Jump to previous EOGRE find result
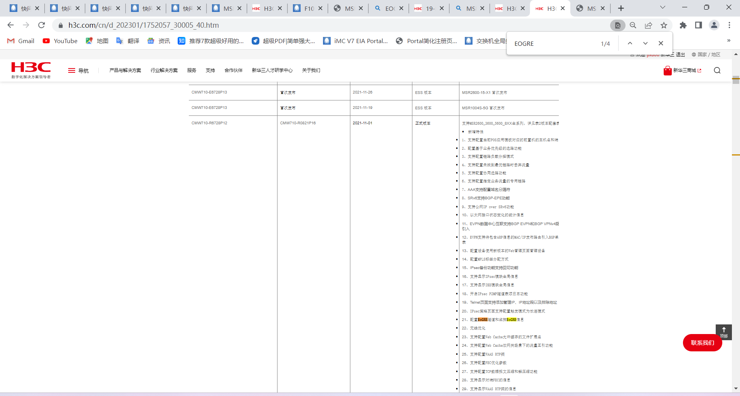Viewport: 740px width, 396px height. coord(630,43)
